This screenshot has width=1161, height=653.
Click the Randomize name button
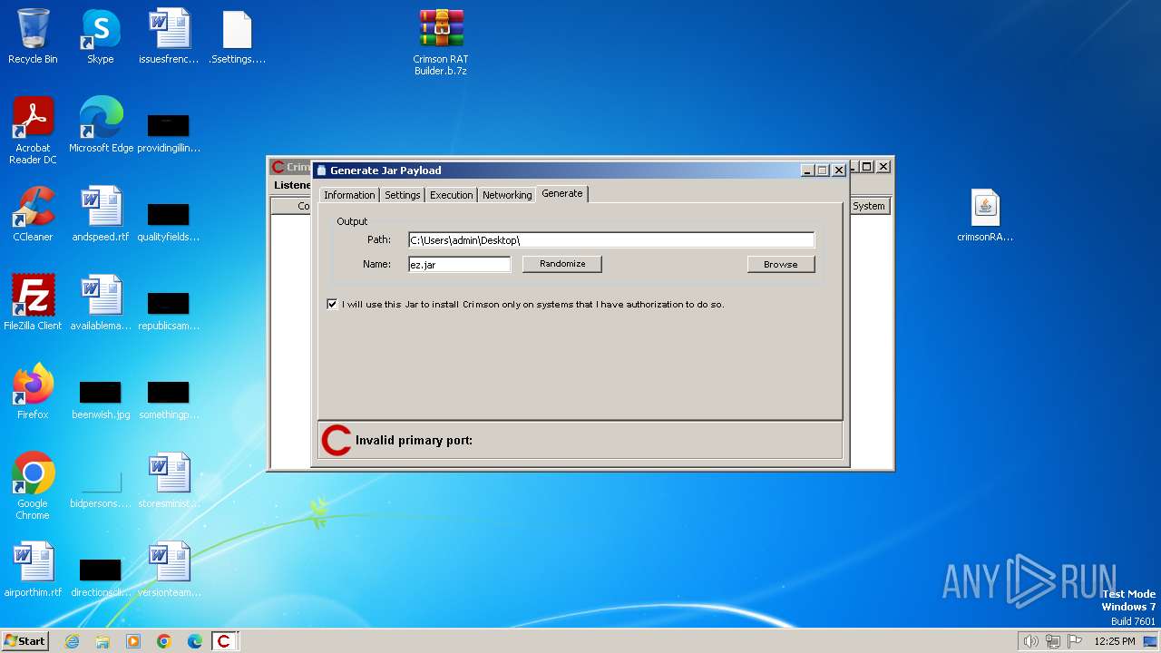(562, 264)
